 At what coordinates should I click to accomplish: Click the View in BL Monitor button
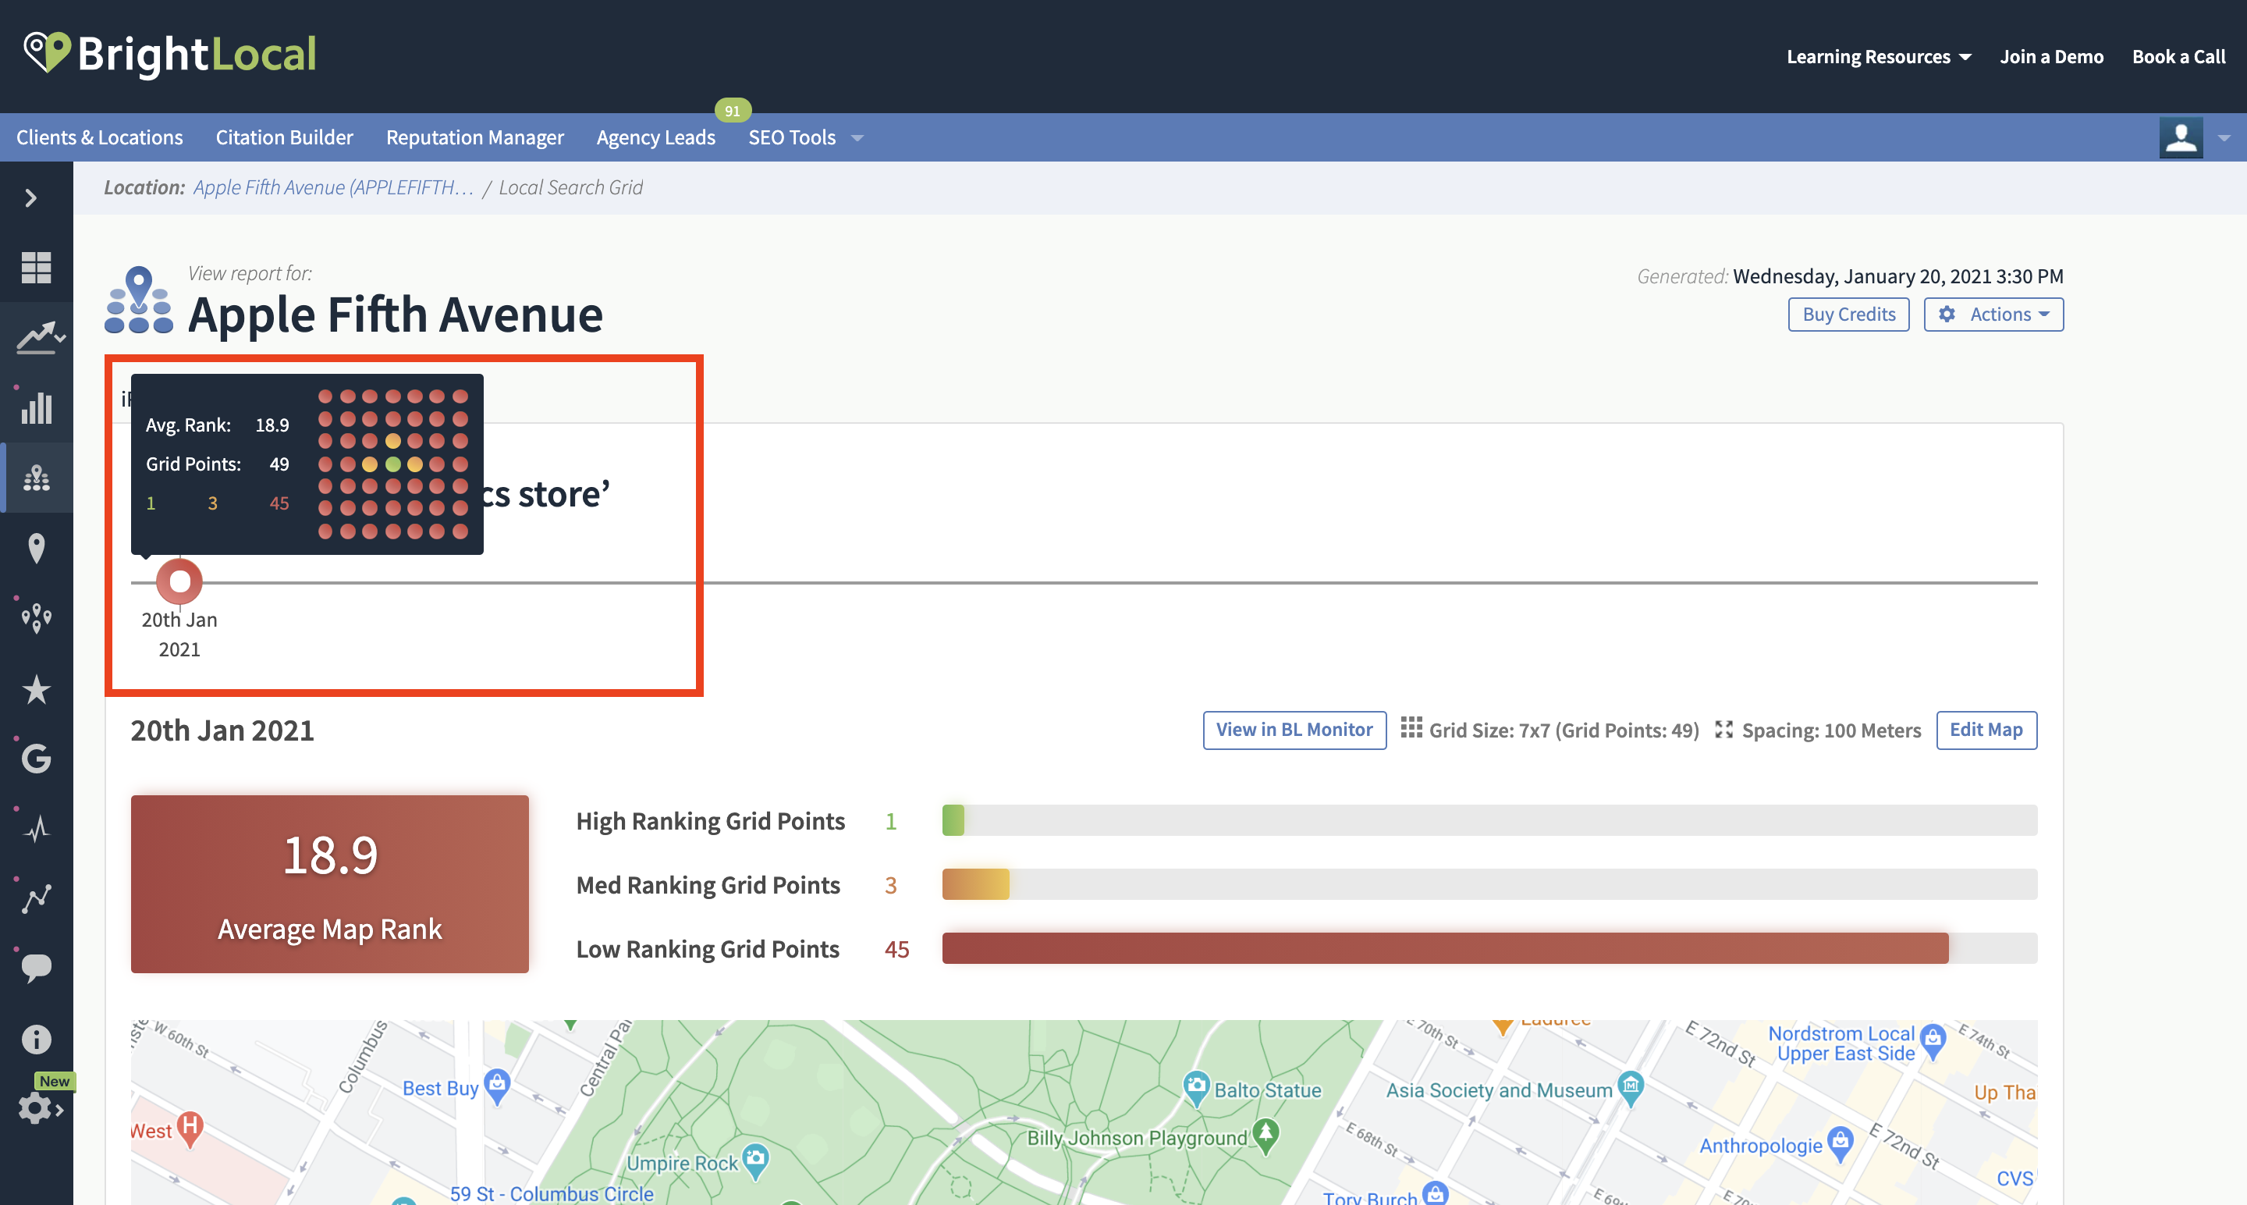click(1294, 730)
